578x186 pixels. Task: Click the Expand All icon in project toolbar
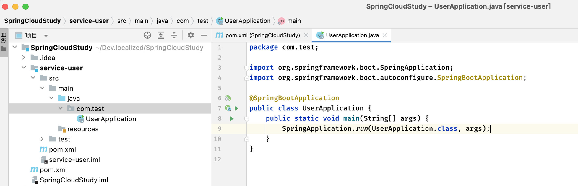161,35
